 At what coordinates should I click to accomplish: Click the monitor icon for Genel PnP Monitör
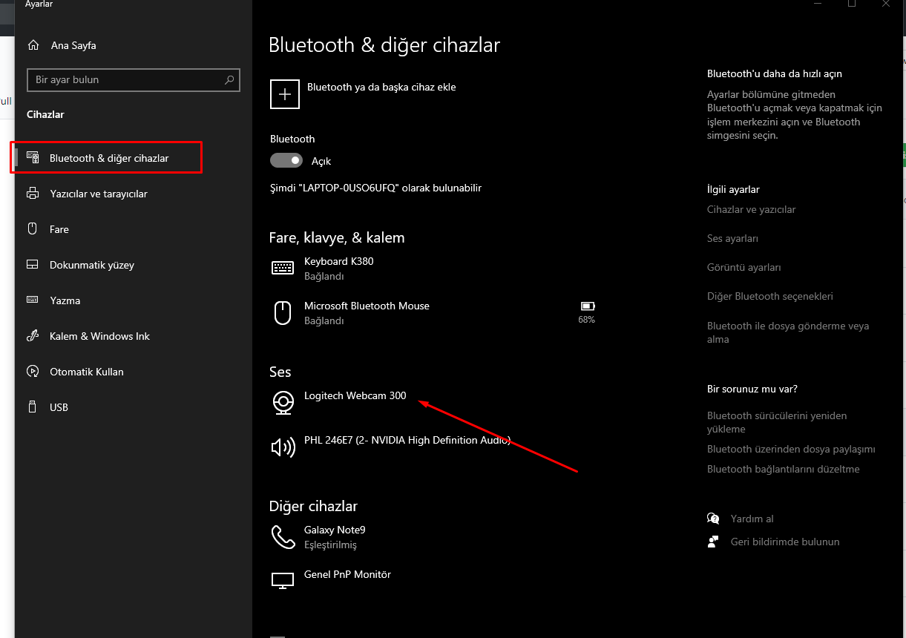tap(283, 582)
